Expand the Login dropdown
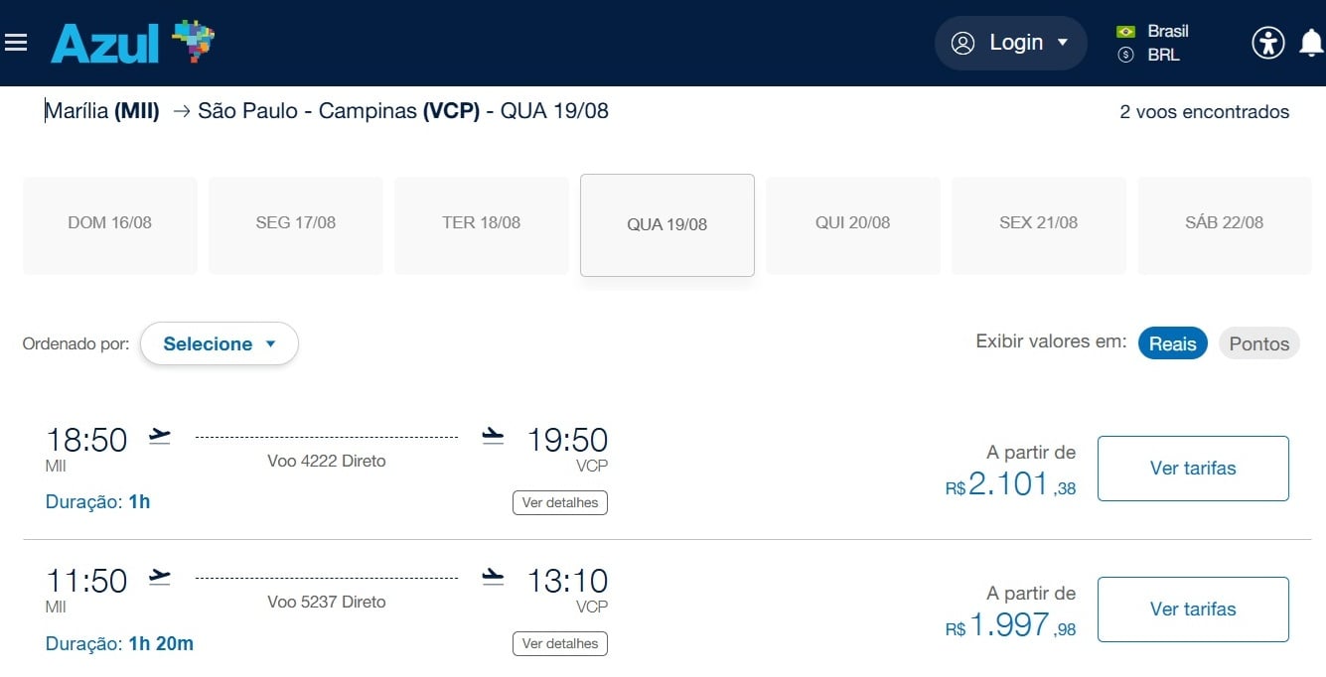The image size is (1326, 677). point(1011,43)
